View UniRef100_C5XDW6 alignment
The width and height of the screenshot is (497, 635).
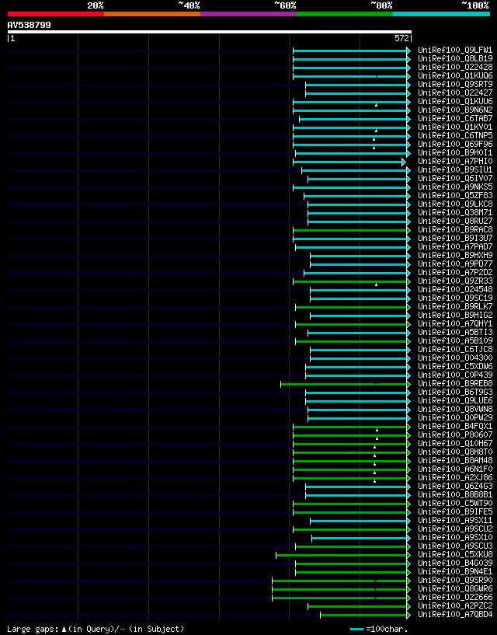(455, 366)
